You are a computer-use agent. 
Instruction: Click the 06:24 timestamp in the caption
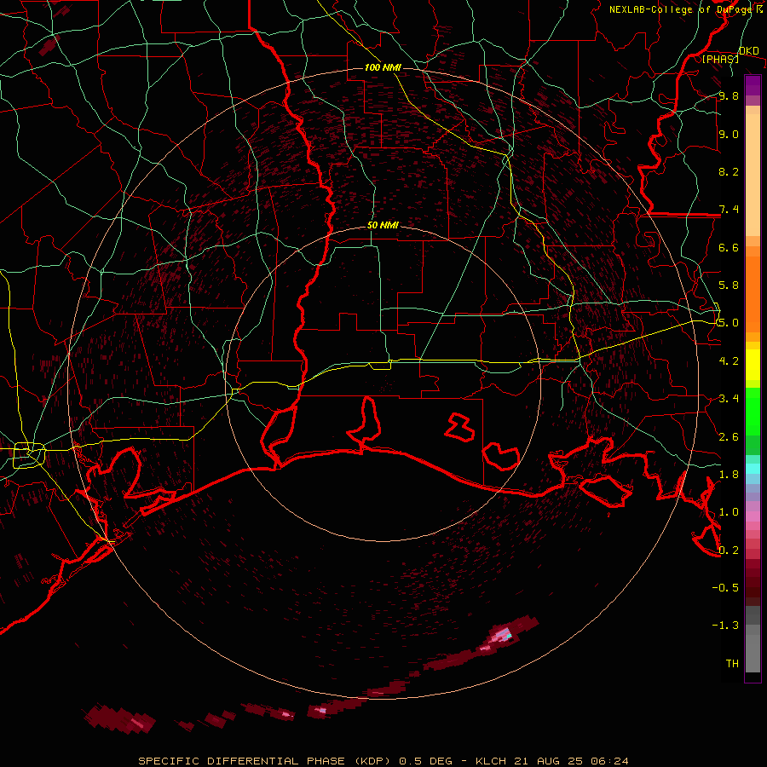tap(609, 761)
